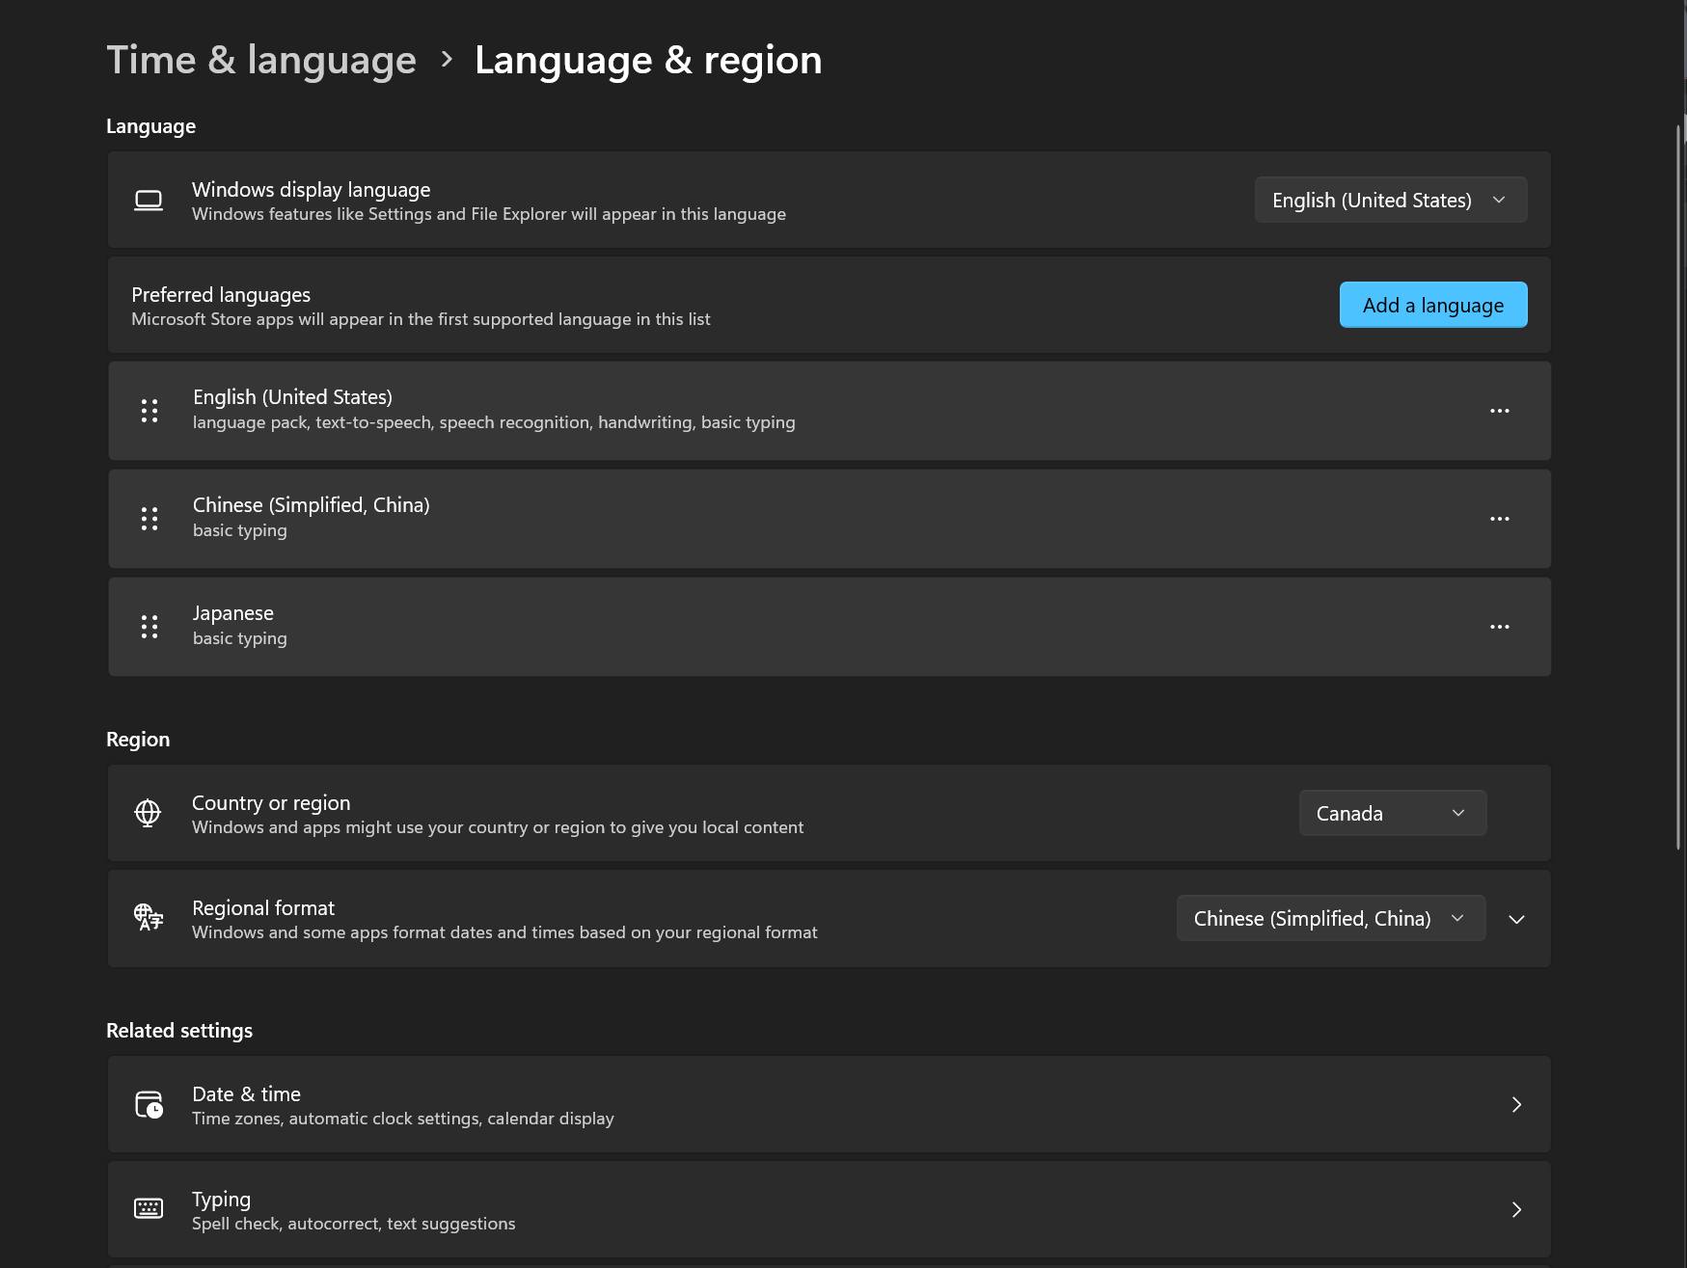Viewport: 1687px width, 1268px height.
Task: Expand the Regional format section chevron
Action: [1516, 919]
